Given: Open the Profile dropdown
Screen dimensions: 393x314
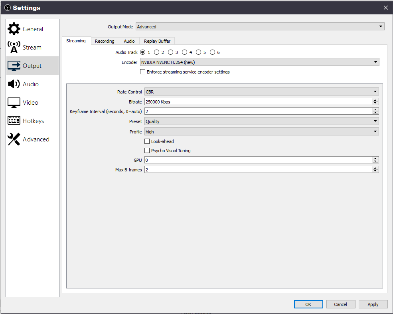Looking at the screenshot, I should coord(262,131).
